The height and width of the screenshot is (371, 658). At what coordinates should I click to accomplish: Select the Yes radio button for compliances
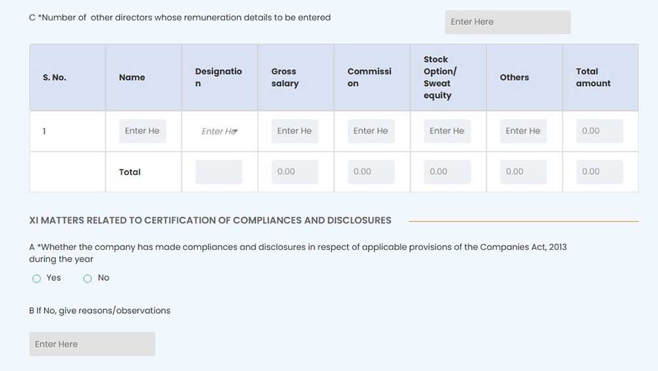tap(37, 279)
